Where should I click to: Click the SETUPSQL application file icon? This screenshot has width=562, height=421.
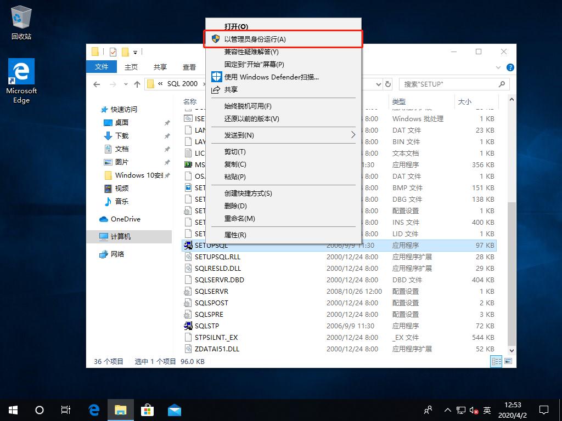[x=188, y=245]
